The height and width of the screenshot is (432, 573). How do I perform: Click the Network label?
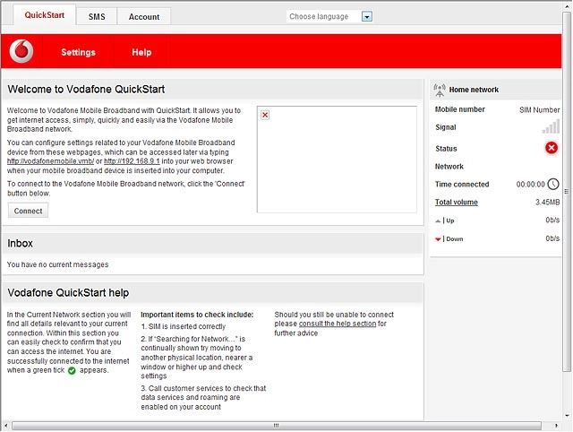click(x=449, y=167)
